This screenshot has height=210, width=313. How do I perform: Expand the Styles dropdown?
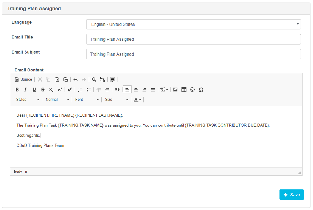click(28, 100)
